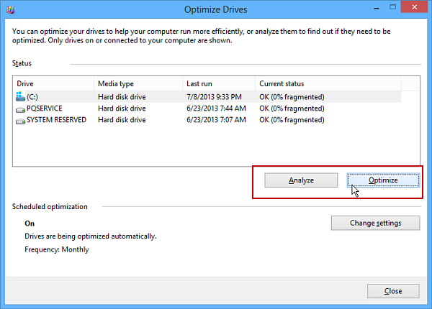The image size is (432, 309).
Task: Select the SYSTEM RESERVED drive icon
Action: 20,121
